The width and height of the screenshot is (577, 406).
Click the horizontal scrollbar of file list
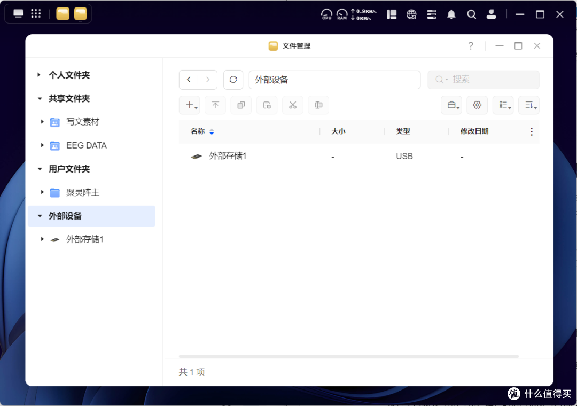tap(348, 356)
